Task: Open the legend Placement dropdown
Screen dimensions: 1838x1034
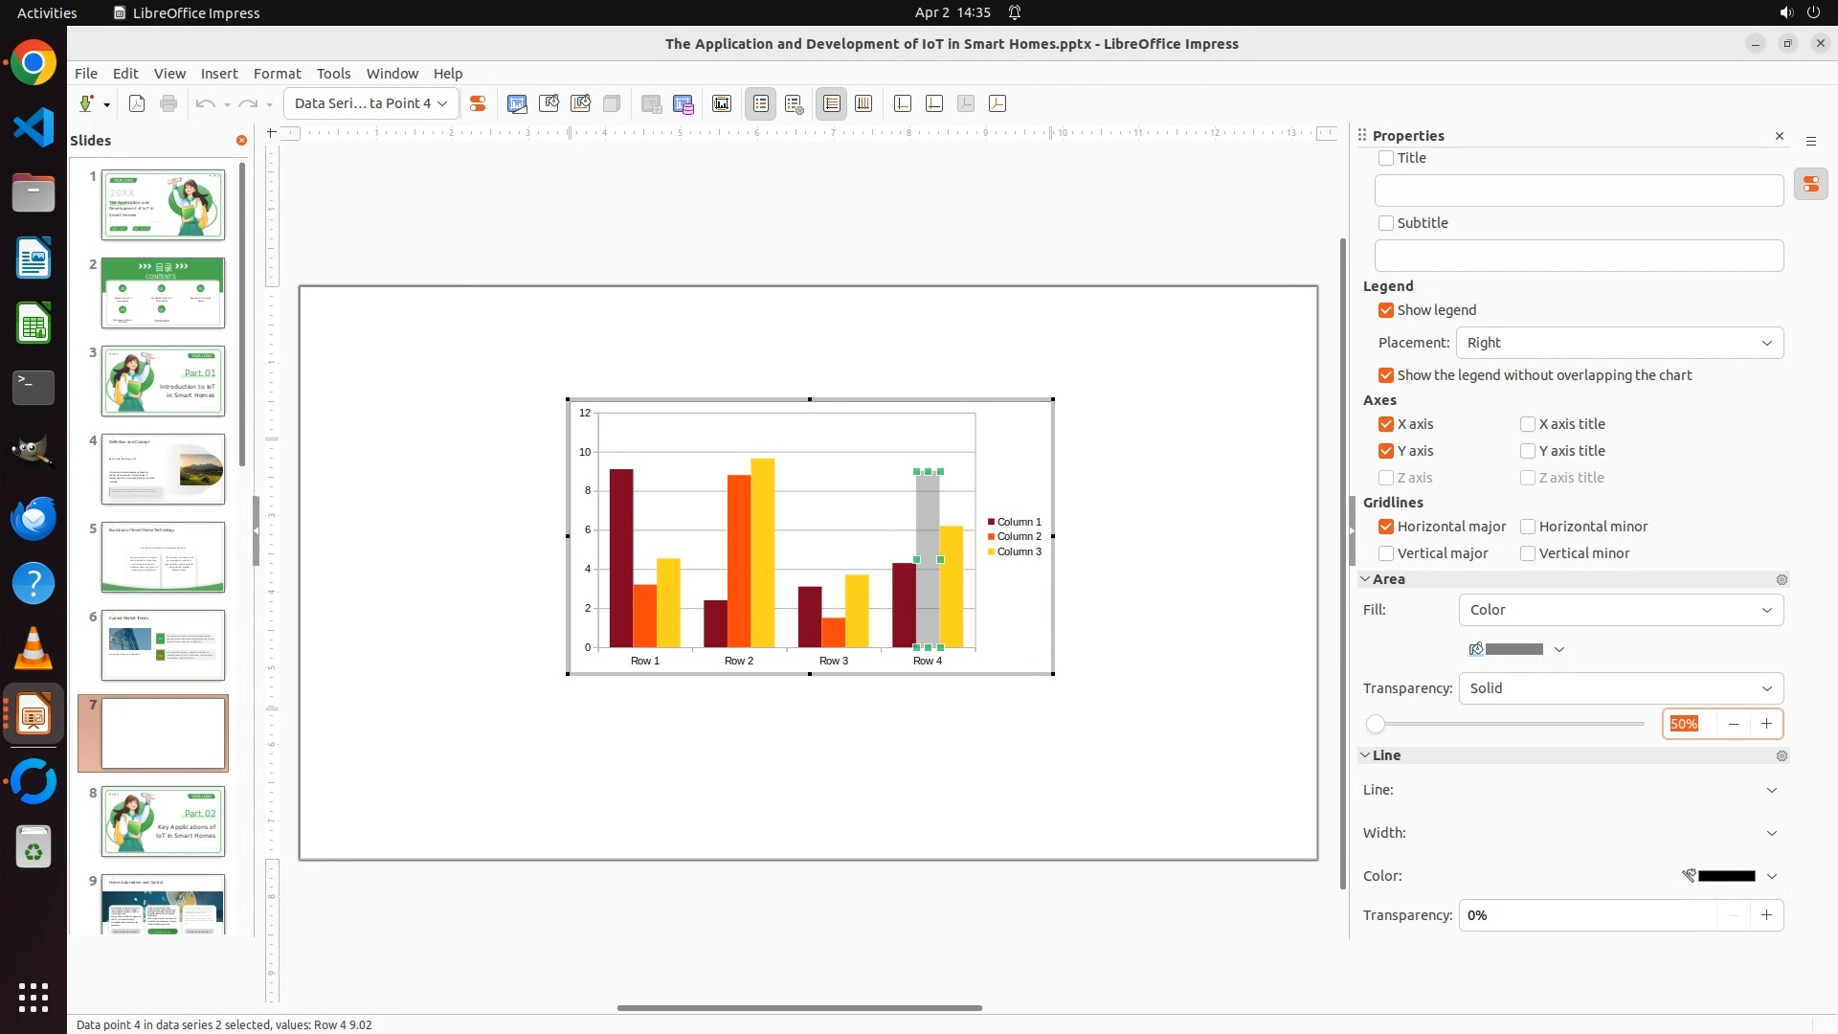Action: (1620, 343)
